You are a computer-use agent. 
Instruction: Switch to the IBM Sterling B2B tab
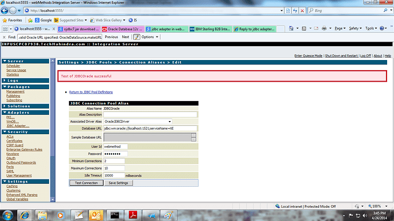tap(210, 29)
